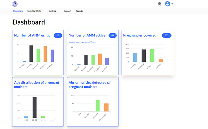The height and width of the screenshot is (129, 208).
Task: Click the 835 Pregnancies covered badge
Action: pyautogui.click(x=167, y=35)
